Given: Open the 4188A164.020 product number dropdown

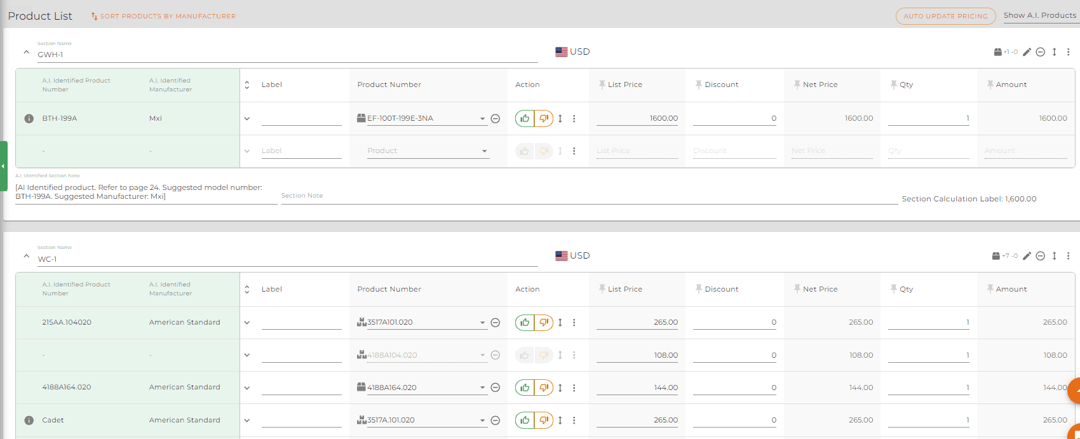Looking at the screenshot, I should click(483, 388).
